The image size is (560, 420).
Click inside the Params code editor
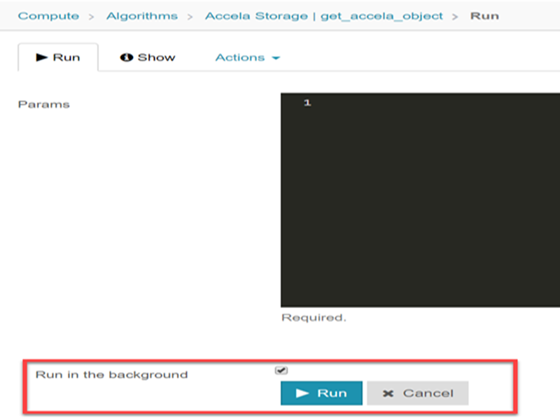pos(421,199)
